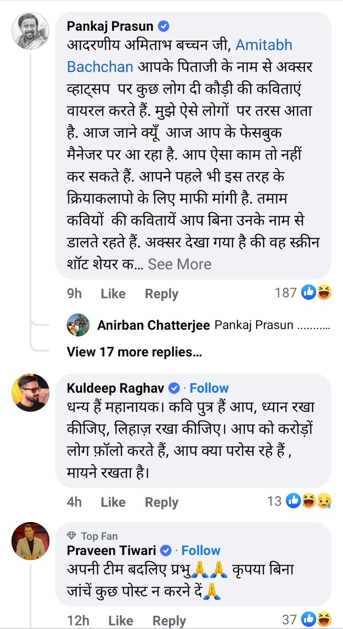The width and height of the screenshot is (343, 629).
Task: Expand View 17 more replies
Action: pyautogui.click(x=134, y=352)
